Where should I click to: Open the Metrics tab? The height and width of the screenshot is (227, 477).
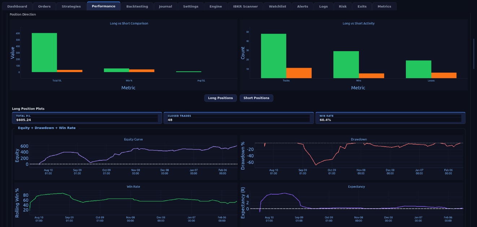[x=384, y=6]
